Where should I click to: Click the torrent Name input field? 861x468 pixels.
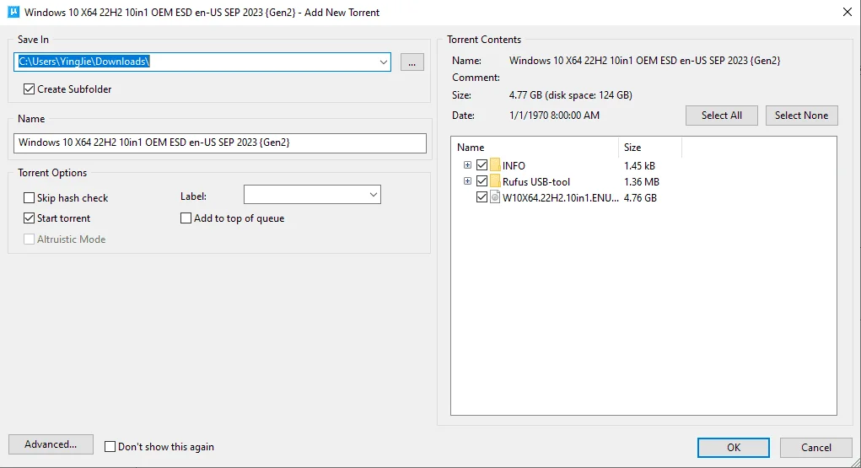pos(219,143)
